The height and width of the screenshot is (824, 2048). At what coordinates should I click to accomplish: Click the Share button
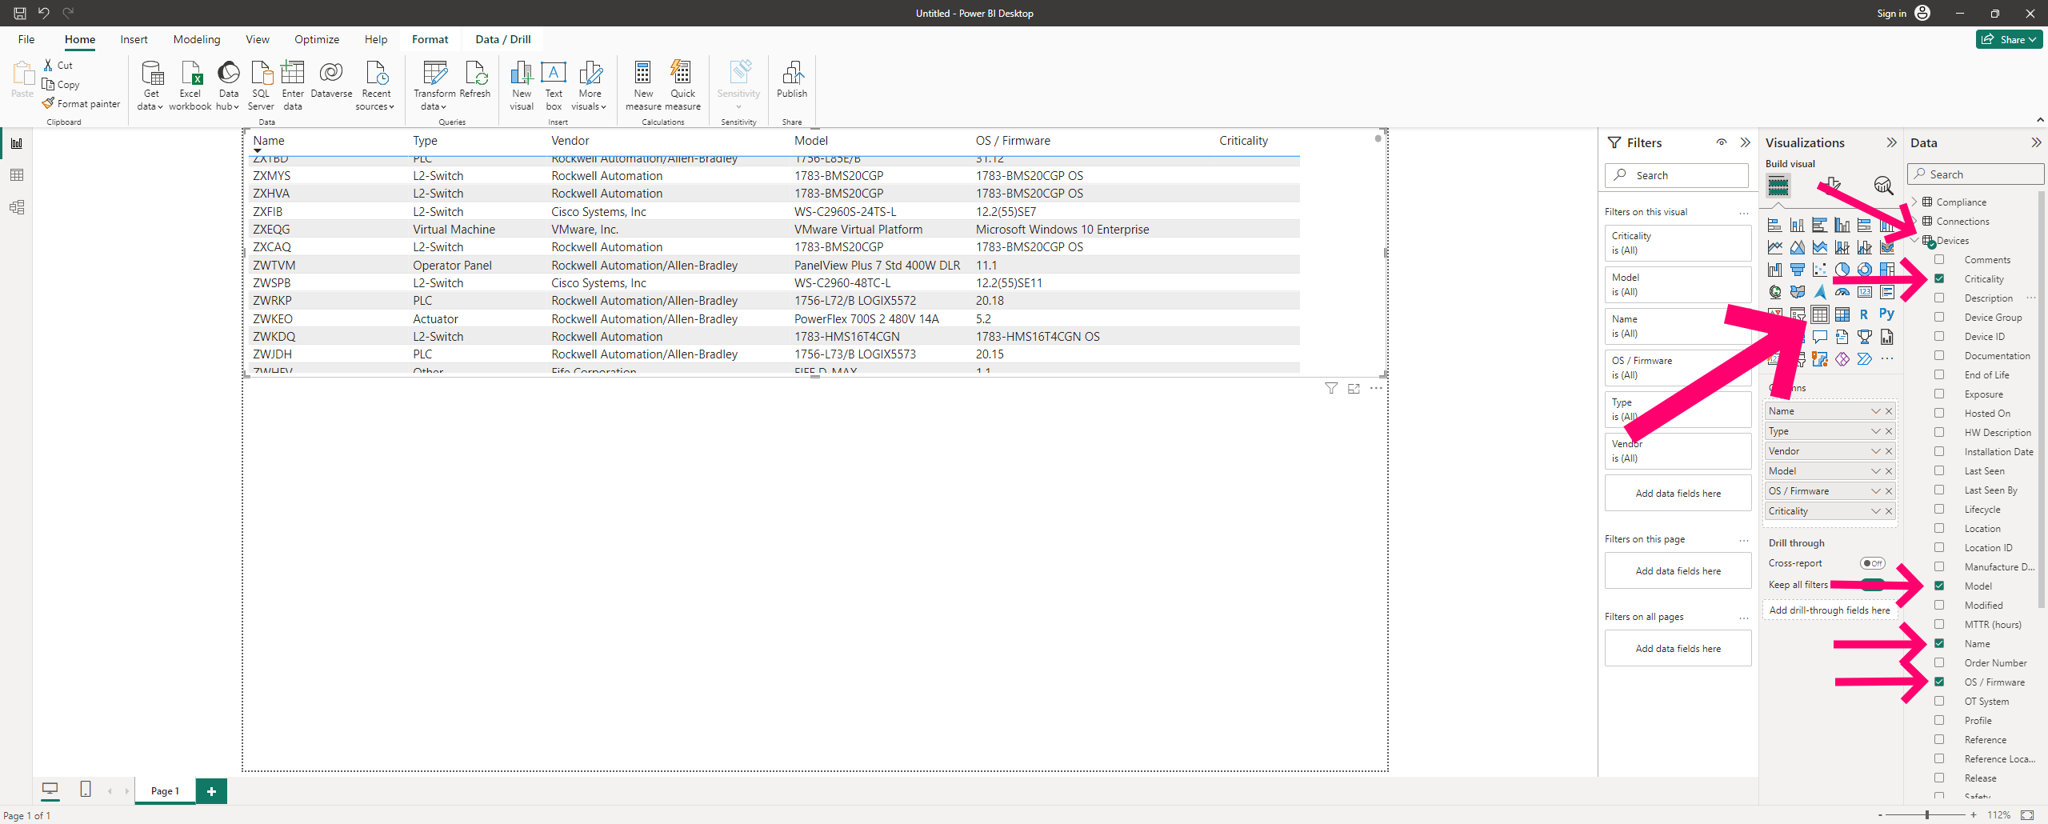click(x=2009, y=39)
